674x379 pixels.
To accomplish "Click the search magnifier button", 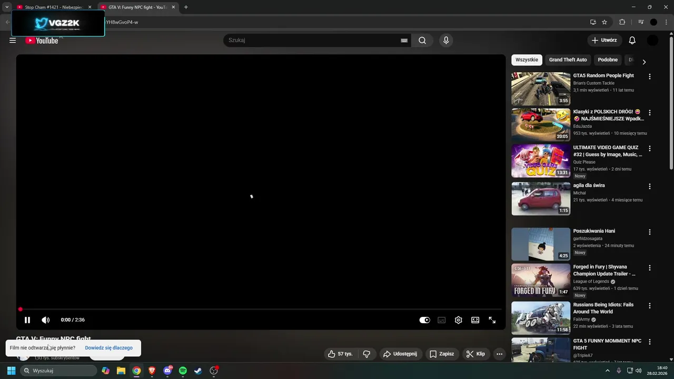I will pos(422,41).
